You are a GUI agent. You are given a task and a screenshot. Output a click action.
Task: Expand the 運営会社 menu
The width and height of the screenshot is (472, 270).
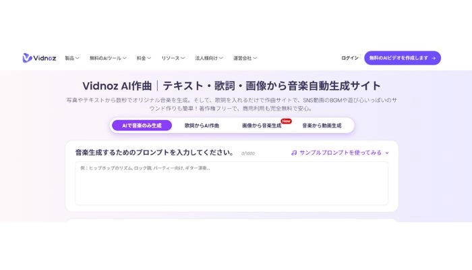pos(245,58)
